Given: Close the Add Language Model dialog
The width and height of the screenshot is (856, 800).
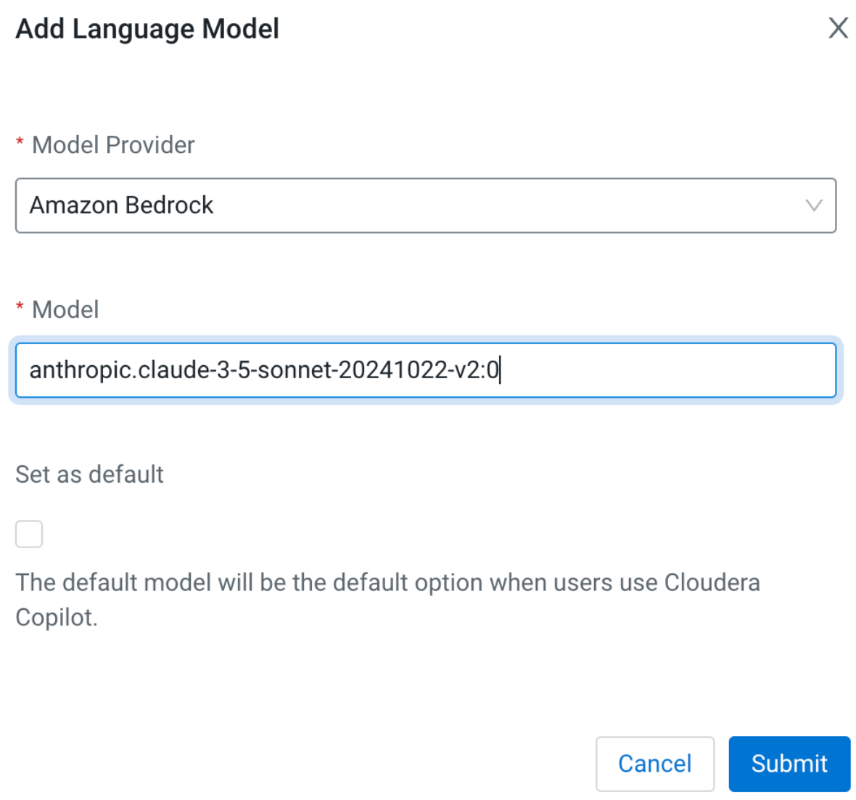Looking at the screenshot, I should (x=838, y=28).
